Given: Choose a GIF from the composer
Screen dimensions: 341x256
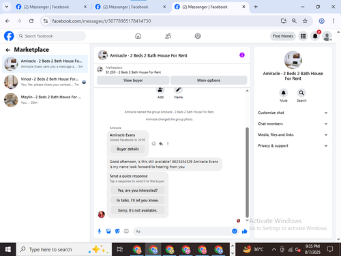Looking at the screenshot, I should 126,231.
